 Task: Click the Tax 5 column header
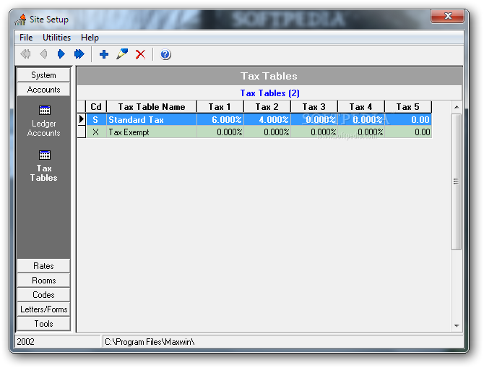(407, 107)
